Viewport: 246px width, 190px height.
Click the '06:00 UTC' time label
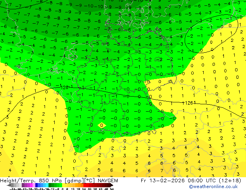(x=201, y=181)
